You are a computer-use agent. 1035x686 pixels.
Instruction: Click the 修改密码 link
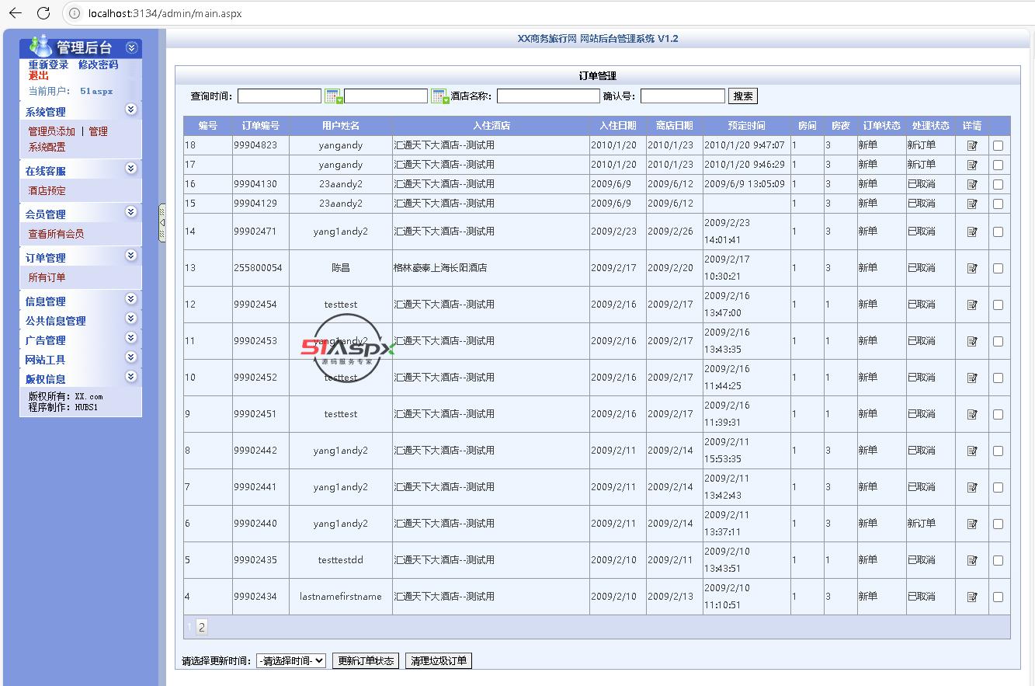click(99, 65)
